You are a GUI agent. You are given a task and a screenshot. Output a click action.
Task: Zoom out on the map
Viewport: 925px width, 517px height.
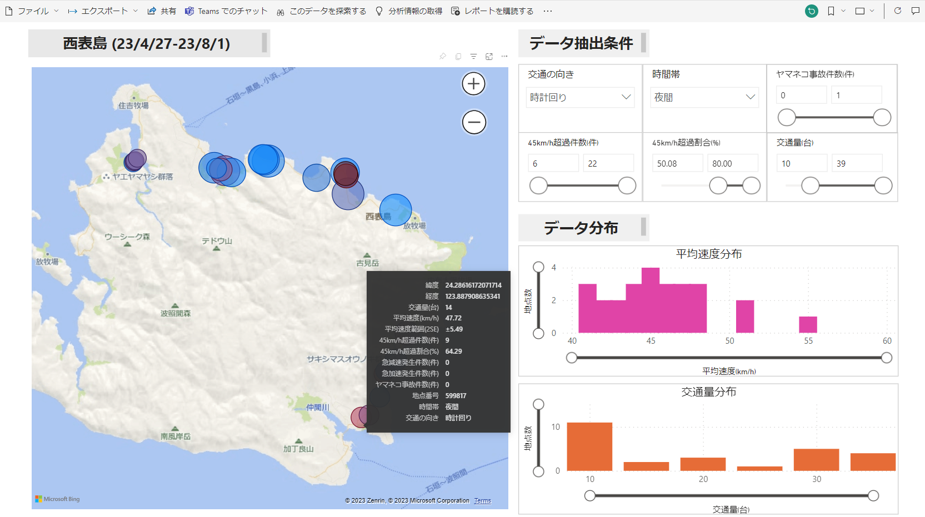pos(473,122)
